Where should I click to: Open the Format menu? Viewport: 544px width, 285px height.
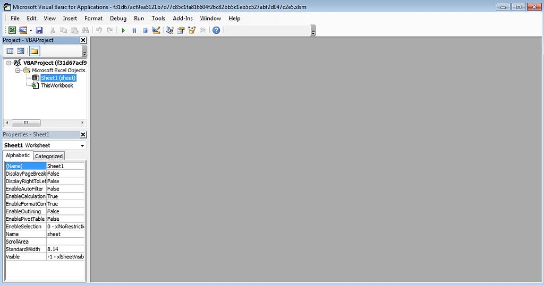93,19
